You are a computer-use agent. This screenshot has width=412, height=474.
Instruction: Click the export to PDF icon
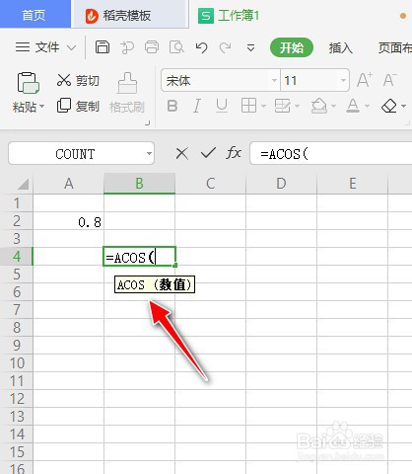point(127,47)
